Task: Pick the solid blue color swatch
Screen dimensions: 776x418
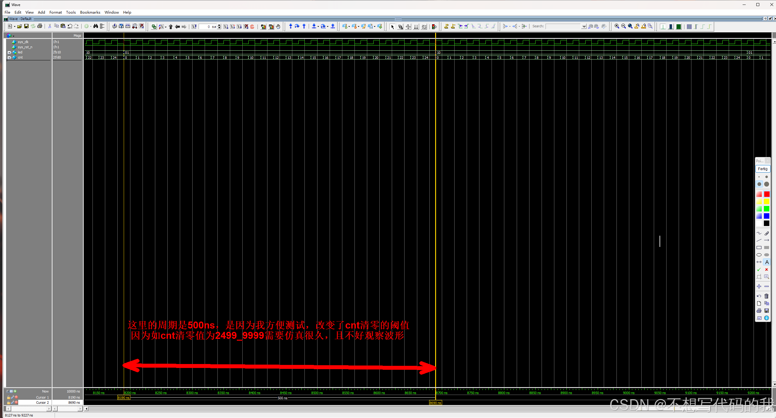Action: 767,216
